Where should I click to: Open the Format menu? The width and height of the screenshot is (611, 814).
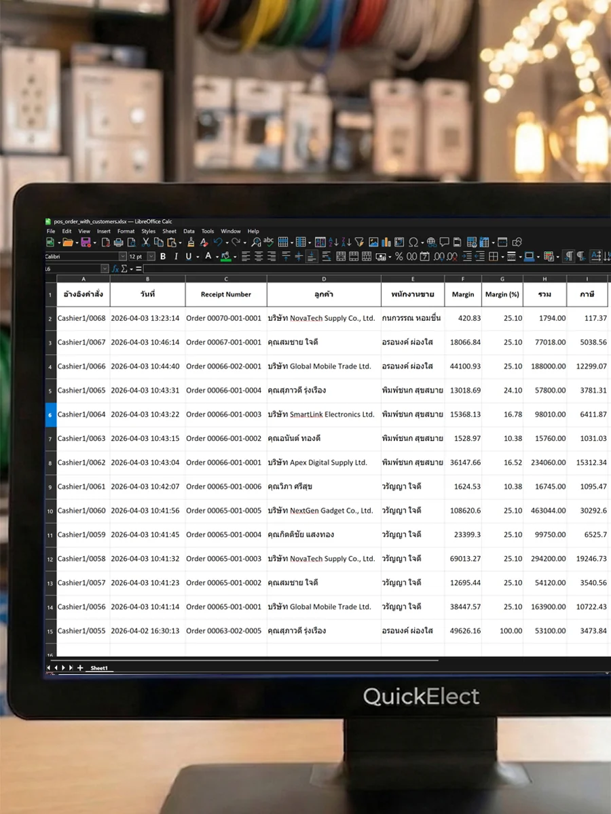[126, 231]
